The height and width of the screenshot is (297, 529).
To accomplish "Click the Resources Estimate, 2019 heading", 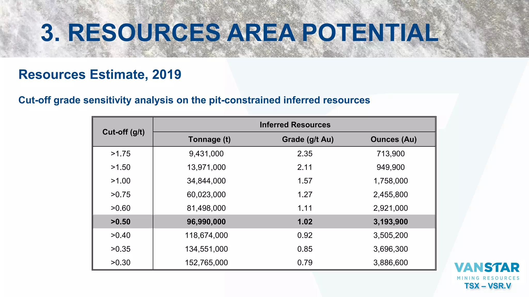I will coord(100,75).
